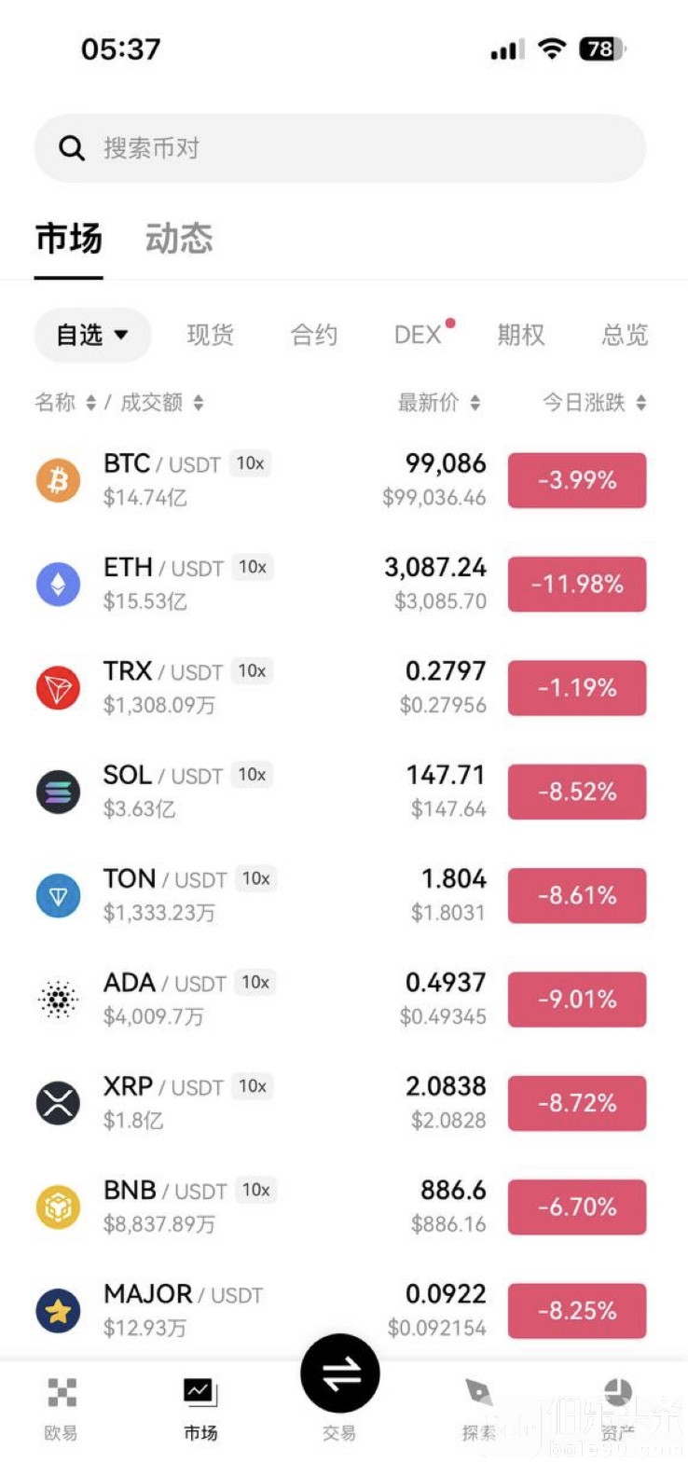Toggle ETH -11.98% change badge
The width and height of the screenshot is (688, 1462).
pos(576,584)
